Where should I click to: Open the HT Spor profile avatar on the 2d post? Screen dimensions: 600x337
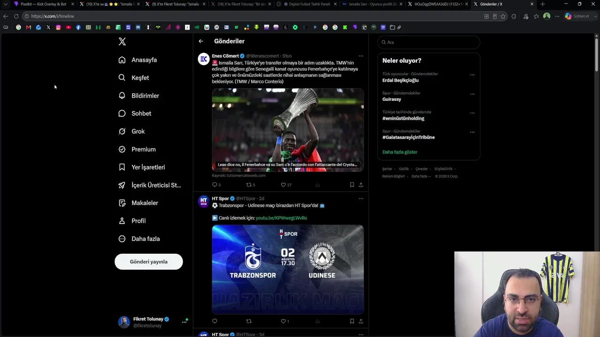pyautogui.click(x=203, y=202)
